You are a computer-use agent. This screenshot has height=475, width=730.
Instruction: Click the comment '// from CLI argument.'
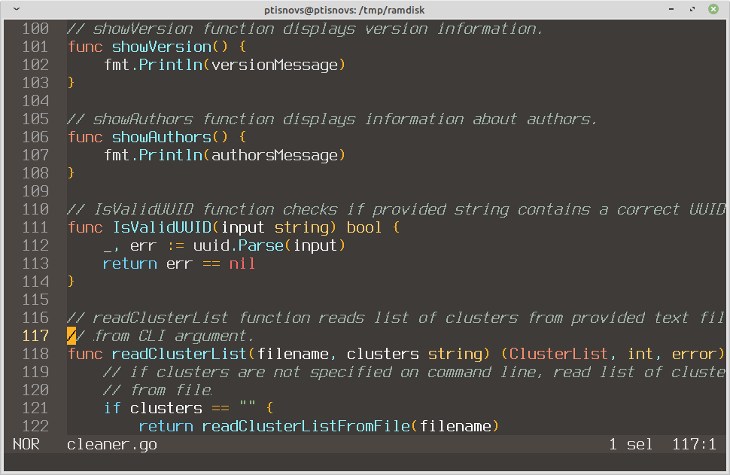pyautogui.click(x=160, y=336)
